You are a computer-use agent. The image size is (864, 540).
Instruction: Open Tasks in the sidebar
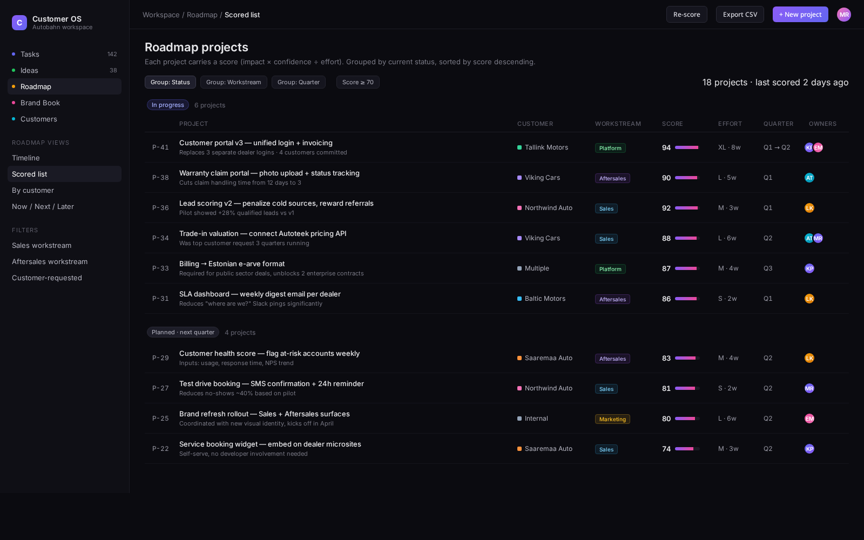click(64, 54)
